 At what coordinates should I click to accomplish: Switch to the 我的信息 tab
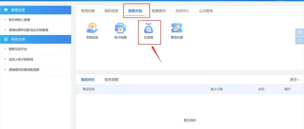coord(111,11)
